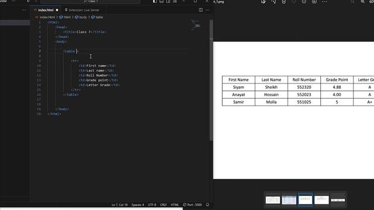Toggle primary sidebar layout icon in VS Code
The height and width of the screenshot is (210, 374).
(x=155, y=1)
